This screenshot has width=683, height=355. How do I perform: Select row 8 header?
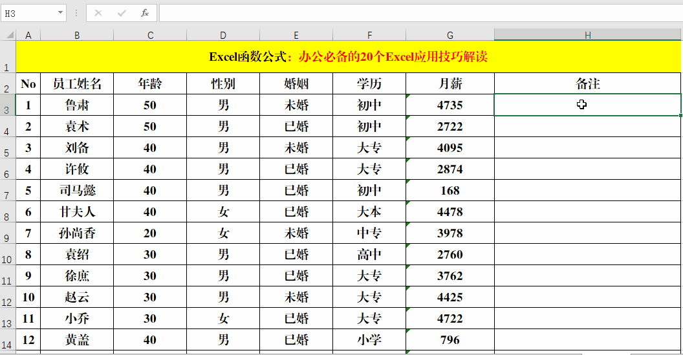coord(8,211)
